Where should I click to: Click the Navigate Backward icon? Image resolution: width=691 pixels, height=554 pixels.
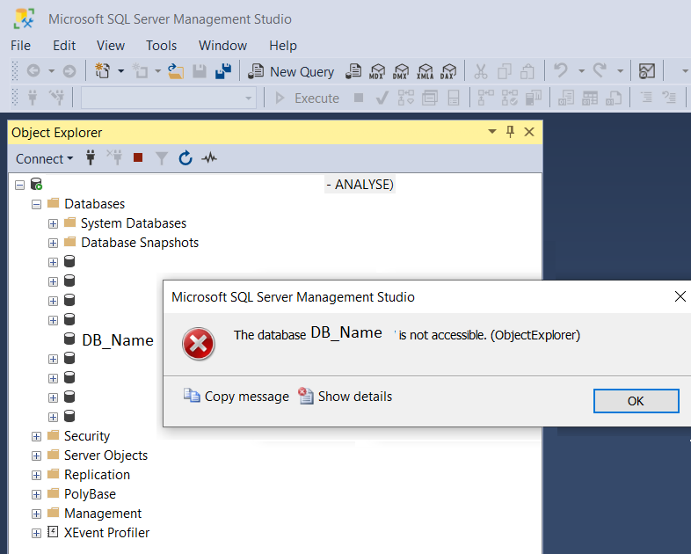[x=33, y=71]
